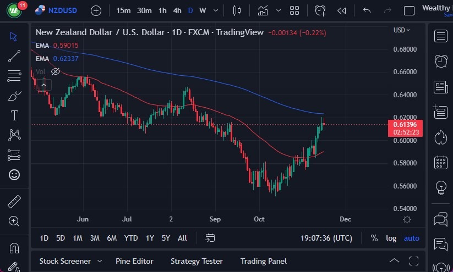The width and height of the screenshot is (453, 272).
Task: Open chart settings gear icon
Action: [x=407, y=219]
